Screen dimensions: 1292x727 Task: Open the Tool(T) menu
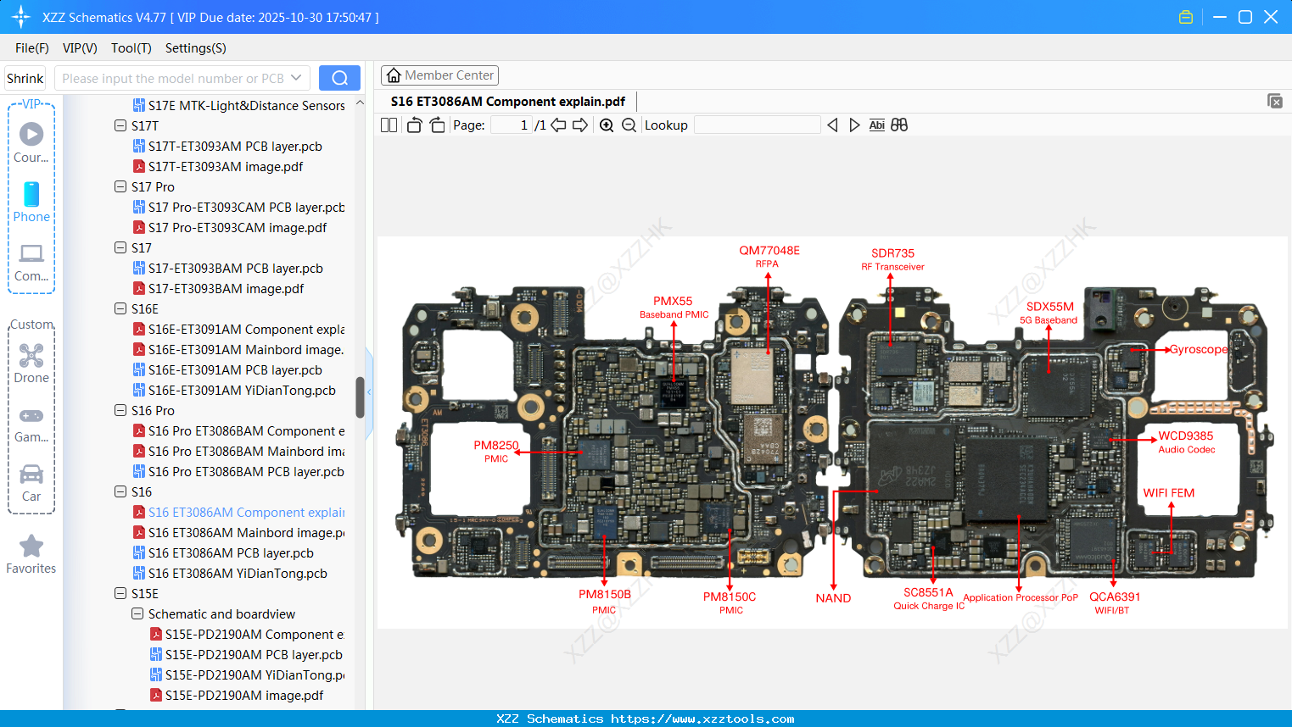pos(131,48)
